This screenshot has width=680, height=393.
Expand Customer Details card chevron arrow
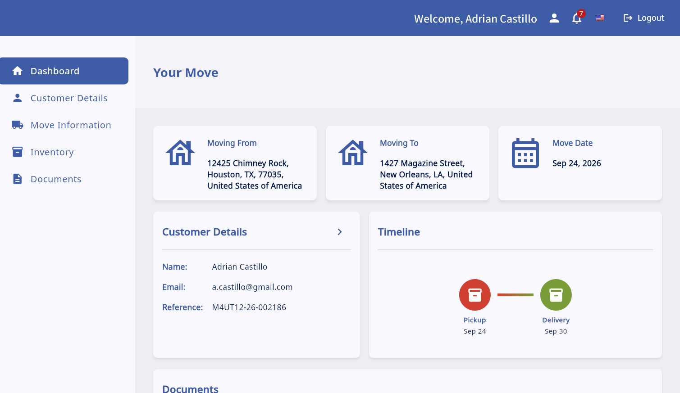click(340, 232)
